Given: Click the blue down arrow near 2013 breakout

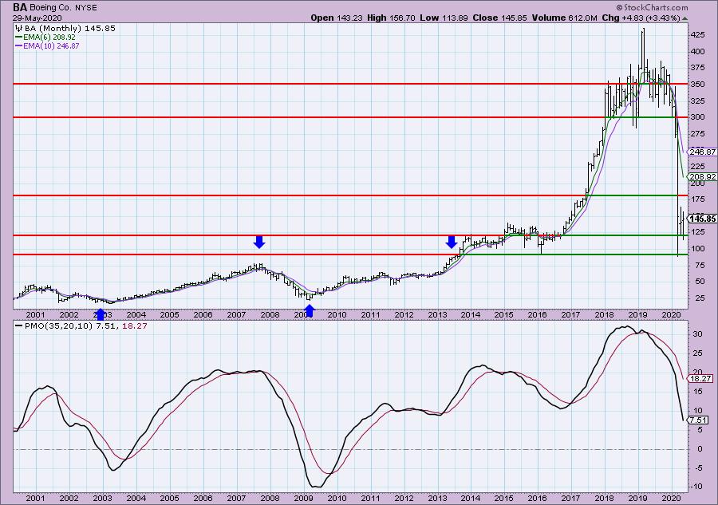Looking at the screenshot, I should (x=451, y=242).
